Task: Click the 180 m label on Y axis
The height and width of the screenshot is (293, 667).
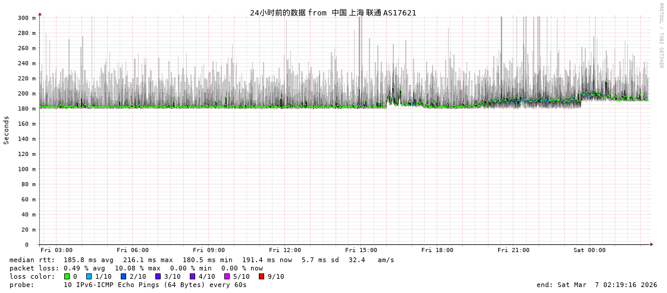Action: [26, 109]
